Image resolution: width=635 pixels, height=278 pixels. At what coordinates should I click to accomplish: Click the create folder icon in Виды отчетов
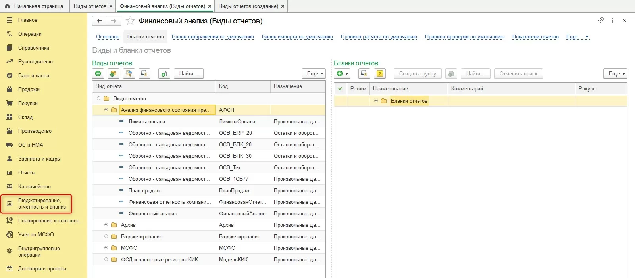[114, 73]
